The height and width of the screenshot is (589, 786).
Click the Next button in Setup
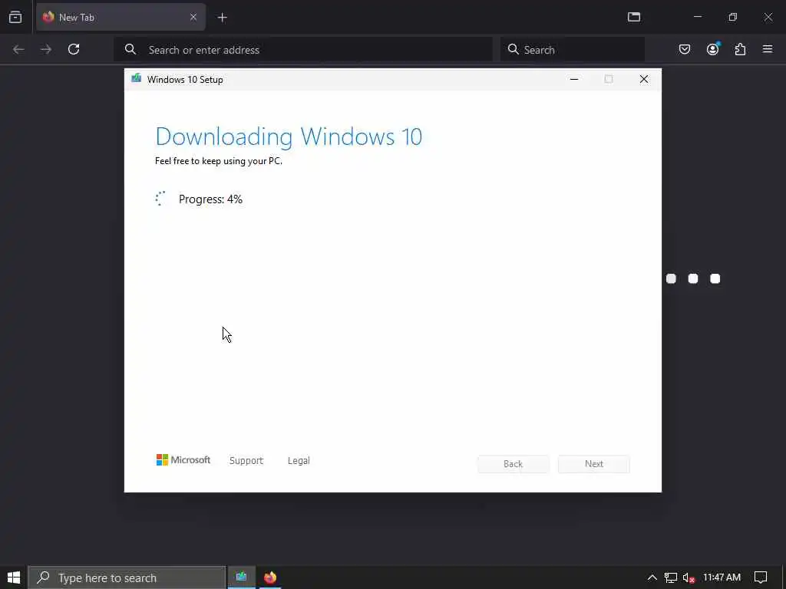point(594,464)
